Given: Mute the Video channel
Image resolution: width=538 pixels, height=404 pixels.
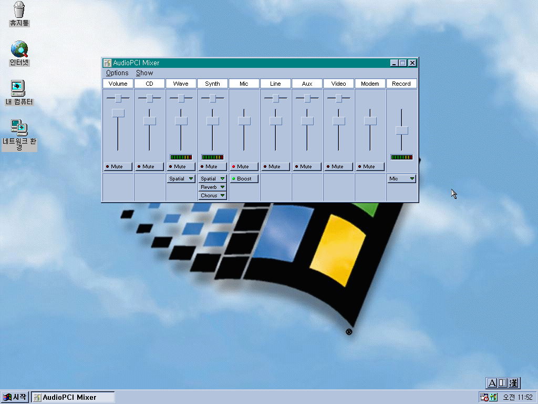Looking at the screenshot, I should [x=339, y=167].
